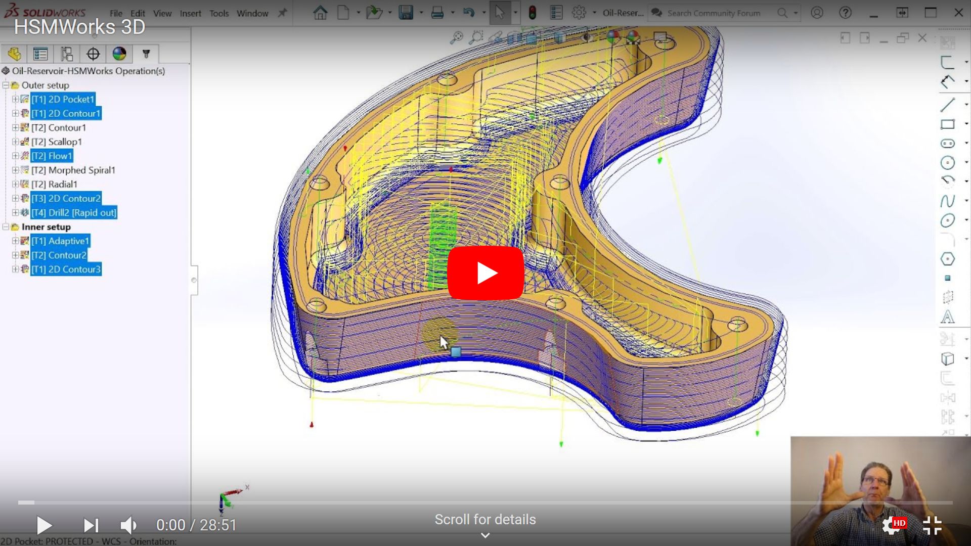Open video quality settings gear
This screenshot has height=546, width=971.
pos(891,525)
